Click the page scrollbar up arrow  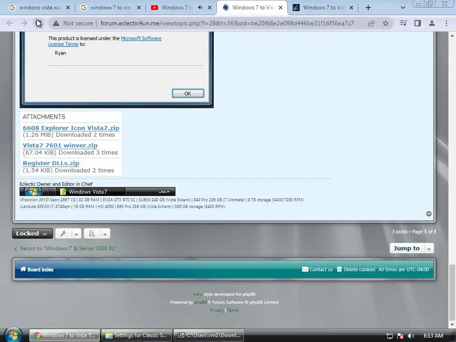point(452,35)
